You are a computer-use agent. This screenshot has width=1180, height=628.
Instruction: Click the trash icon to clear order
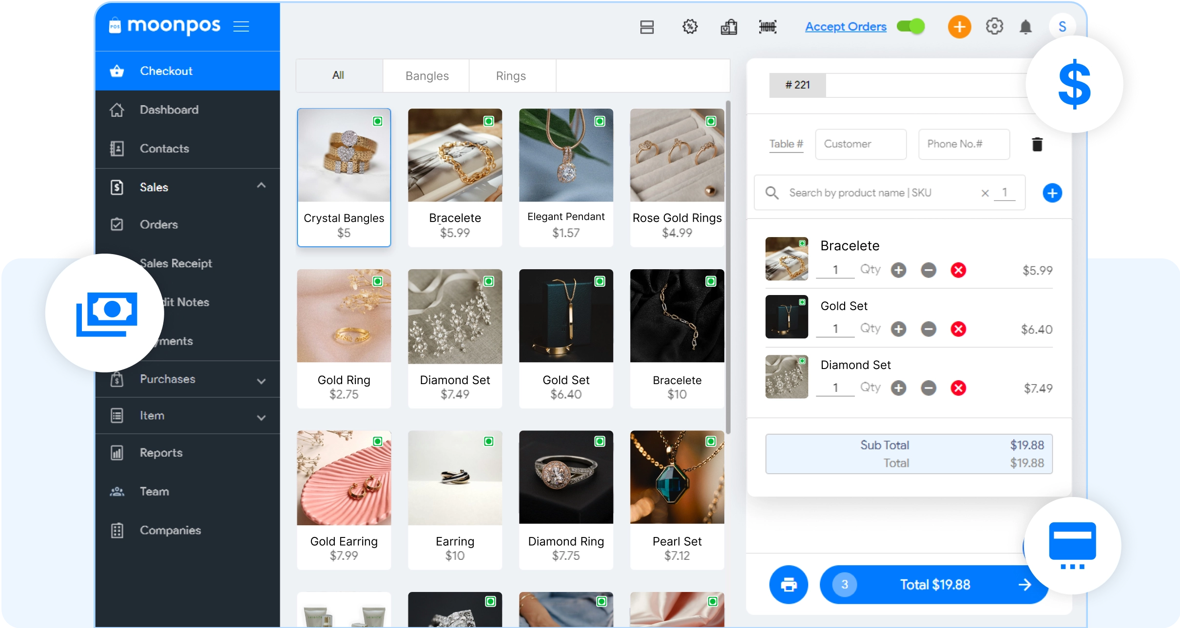(x=1037, y=145)
